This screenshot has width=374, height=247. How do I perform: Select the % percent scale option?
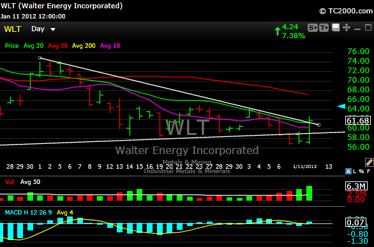point(361,171)
